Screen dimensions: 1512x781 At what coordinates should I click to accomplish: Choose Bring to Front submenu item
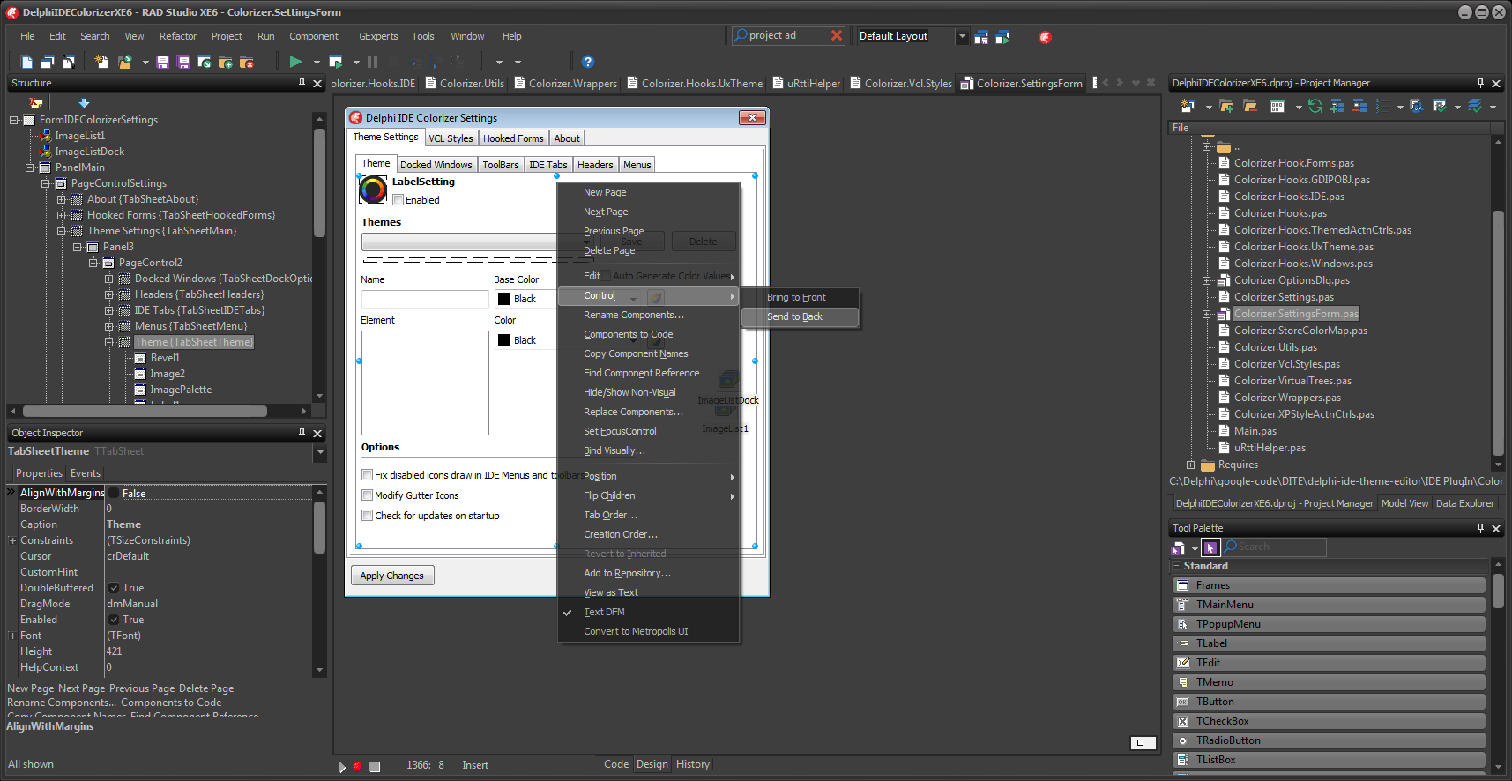pos(800,297)
